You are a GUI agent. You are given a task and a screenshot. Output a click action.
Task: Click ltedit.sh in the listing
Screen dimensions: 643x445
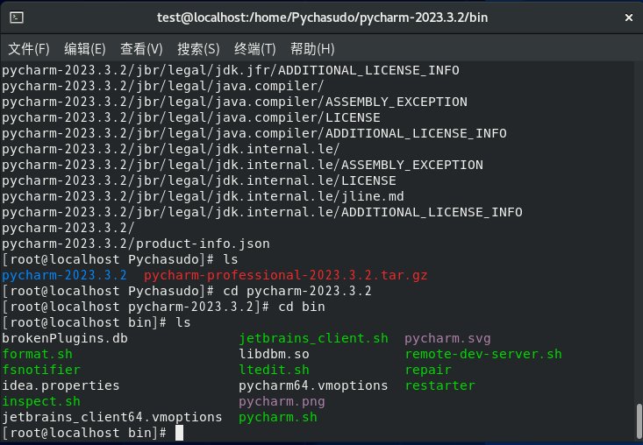(274, 370)
